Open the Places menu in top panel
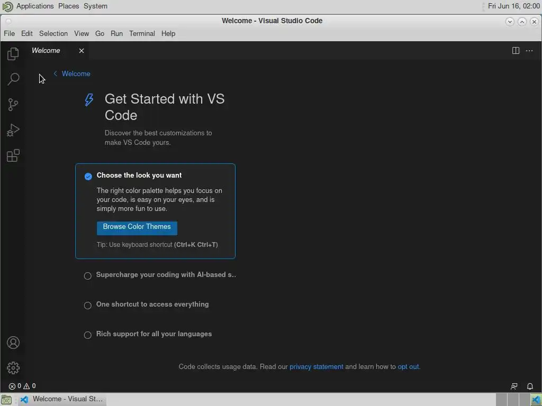This screenshot has width=542, height=406. coord(68,6)
